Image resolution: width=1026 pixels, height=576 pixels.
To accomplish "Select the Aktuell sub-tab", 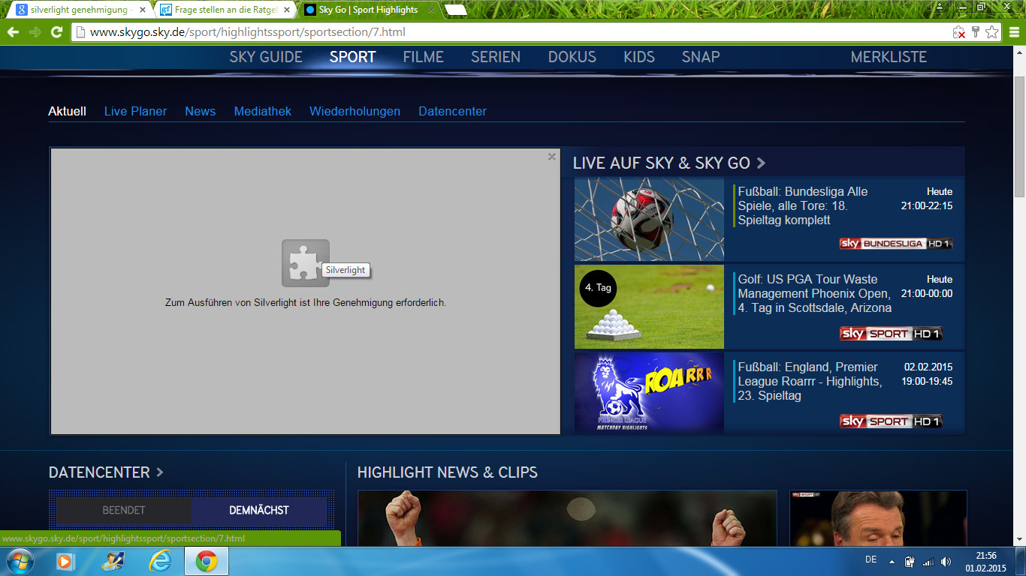I will point(67,111).
